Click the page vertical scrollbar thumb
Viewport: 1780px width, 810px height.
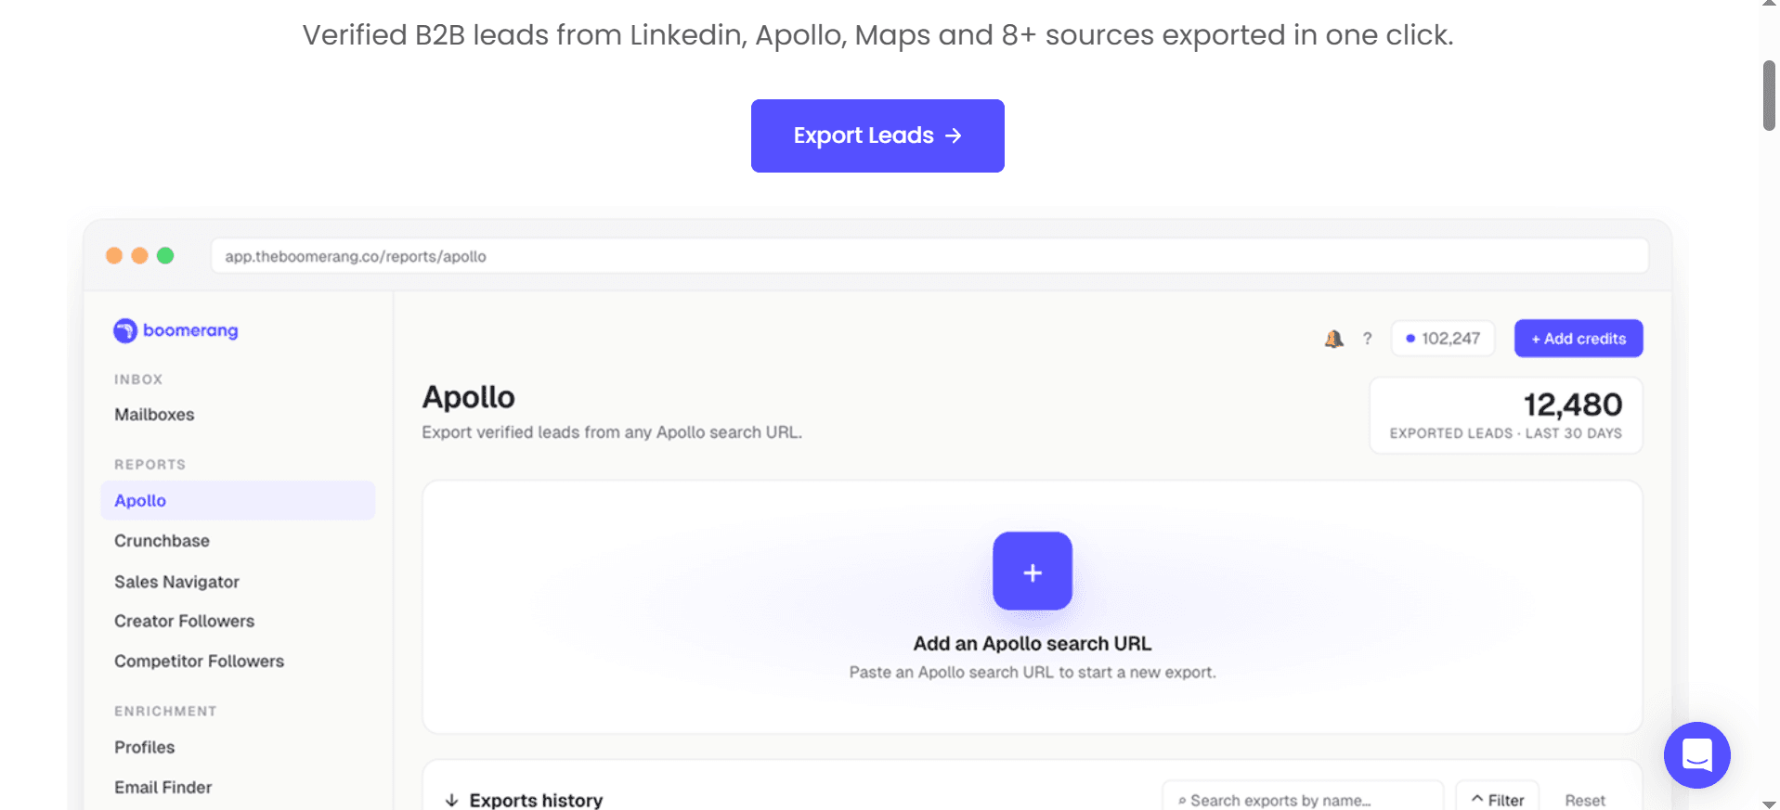click(x=1769, y=96)
